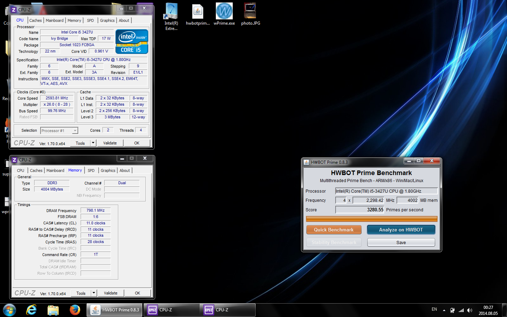Viewport: 507px width, 317px height.
Task: Open photo.JPG desktop icon
Action: click(250, 14)
